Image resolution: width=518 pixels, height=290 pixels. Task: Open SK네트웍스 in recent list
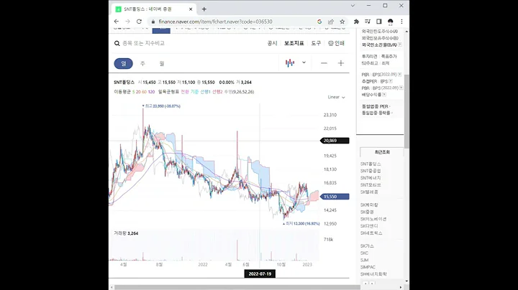pyautogui.click(x=371, y=233)
